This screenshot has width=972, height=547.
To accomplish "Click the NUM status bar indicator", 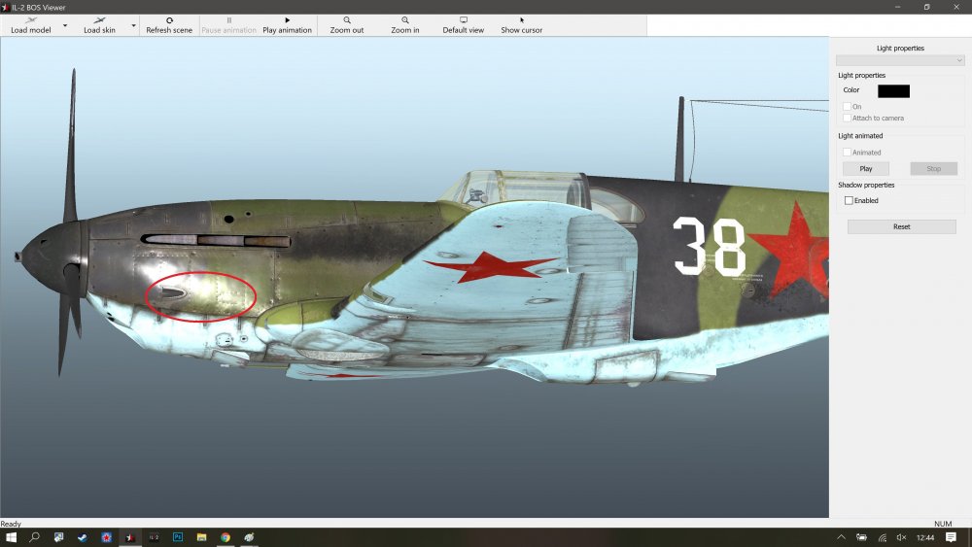I will click(x=942, y=524).
